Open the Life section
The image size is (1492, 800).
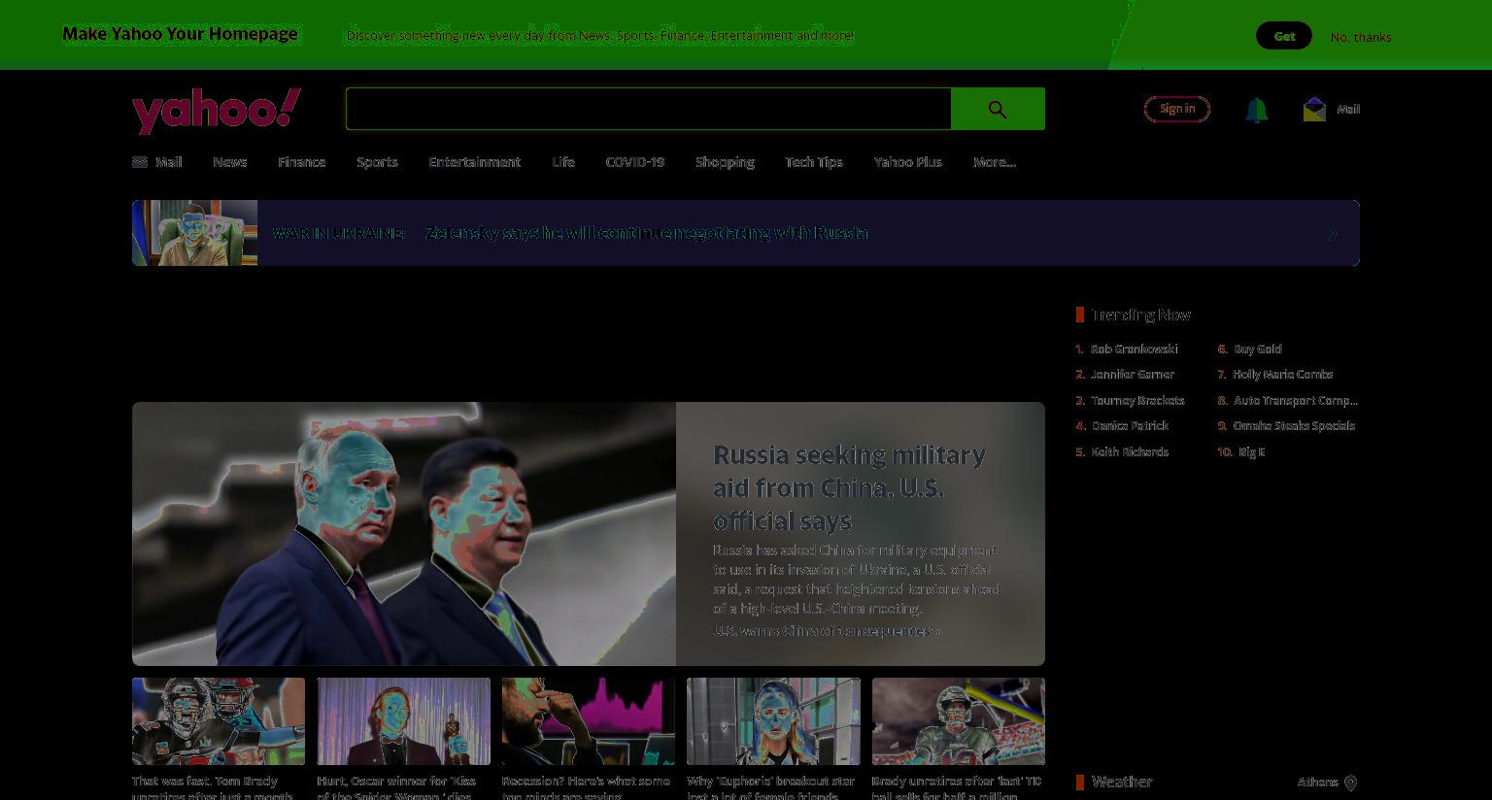coord(563,162)
